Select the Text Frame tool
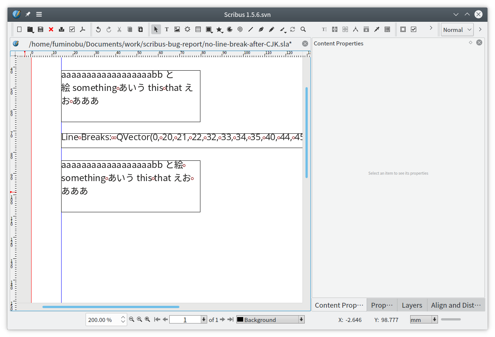Image resolution: width=495 pixels, height=337 pixels. coord(167,29)
